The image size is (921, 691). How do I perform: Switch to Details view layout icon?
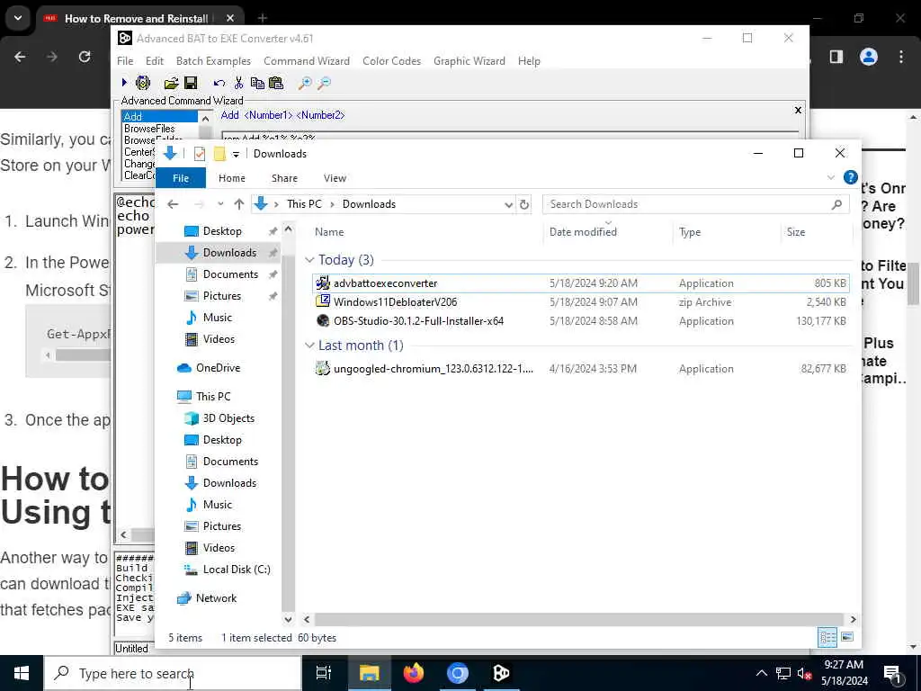tap(827, 637)
